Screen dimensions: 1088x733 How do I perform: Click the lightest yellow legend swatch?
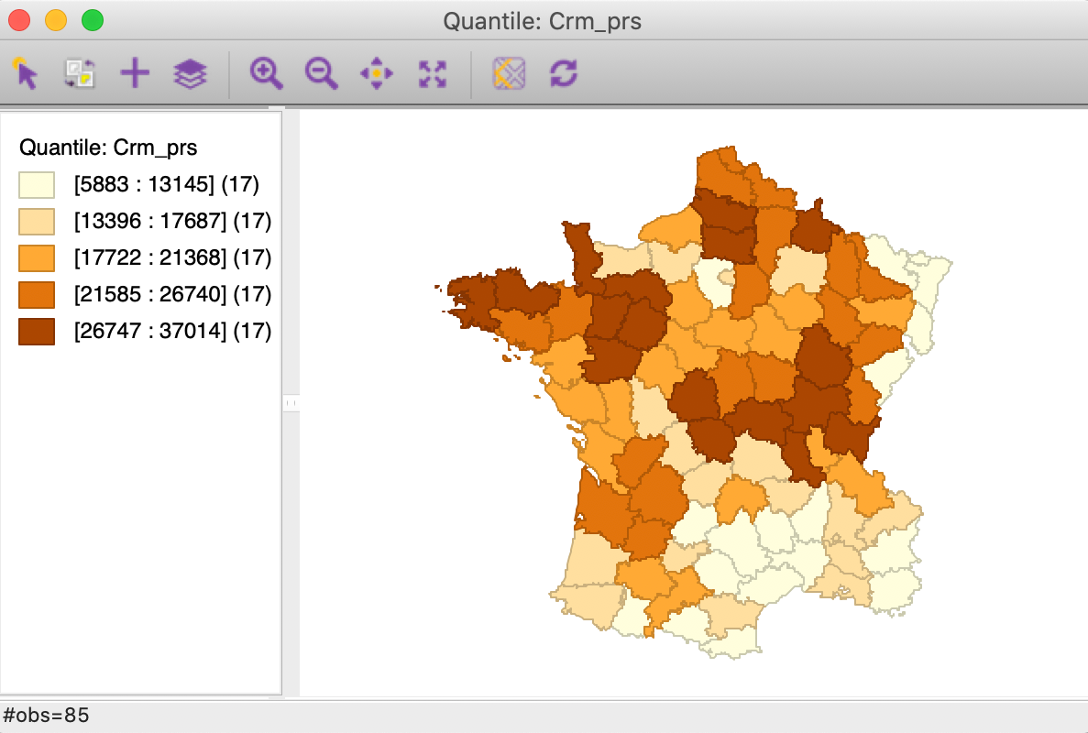[x=37, y=185]
